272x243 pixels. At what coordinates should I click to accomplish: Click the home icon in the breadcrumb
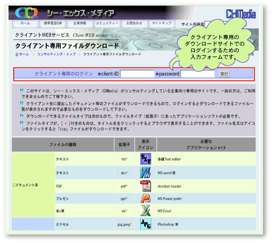click(17, 55)
